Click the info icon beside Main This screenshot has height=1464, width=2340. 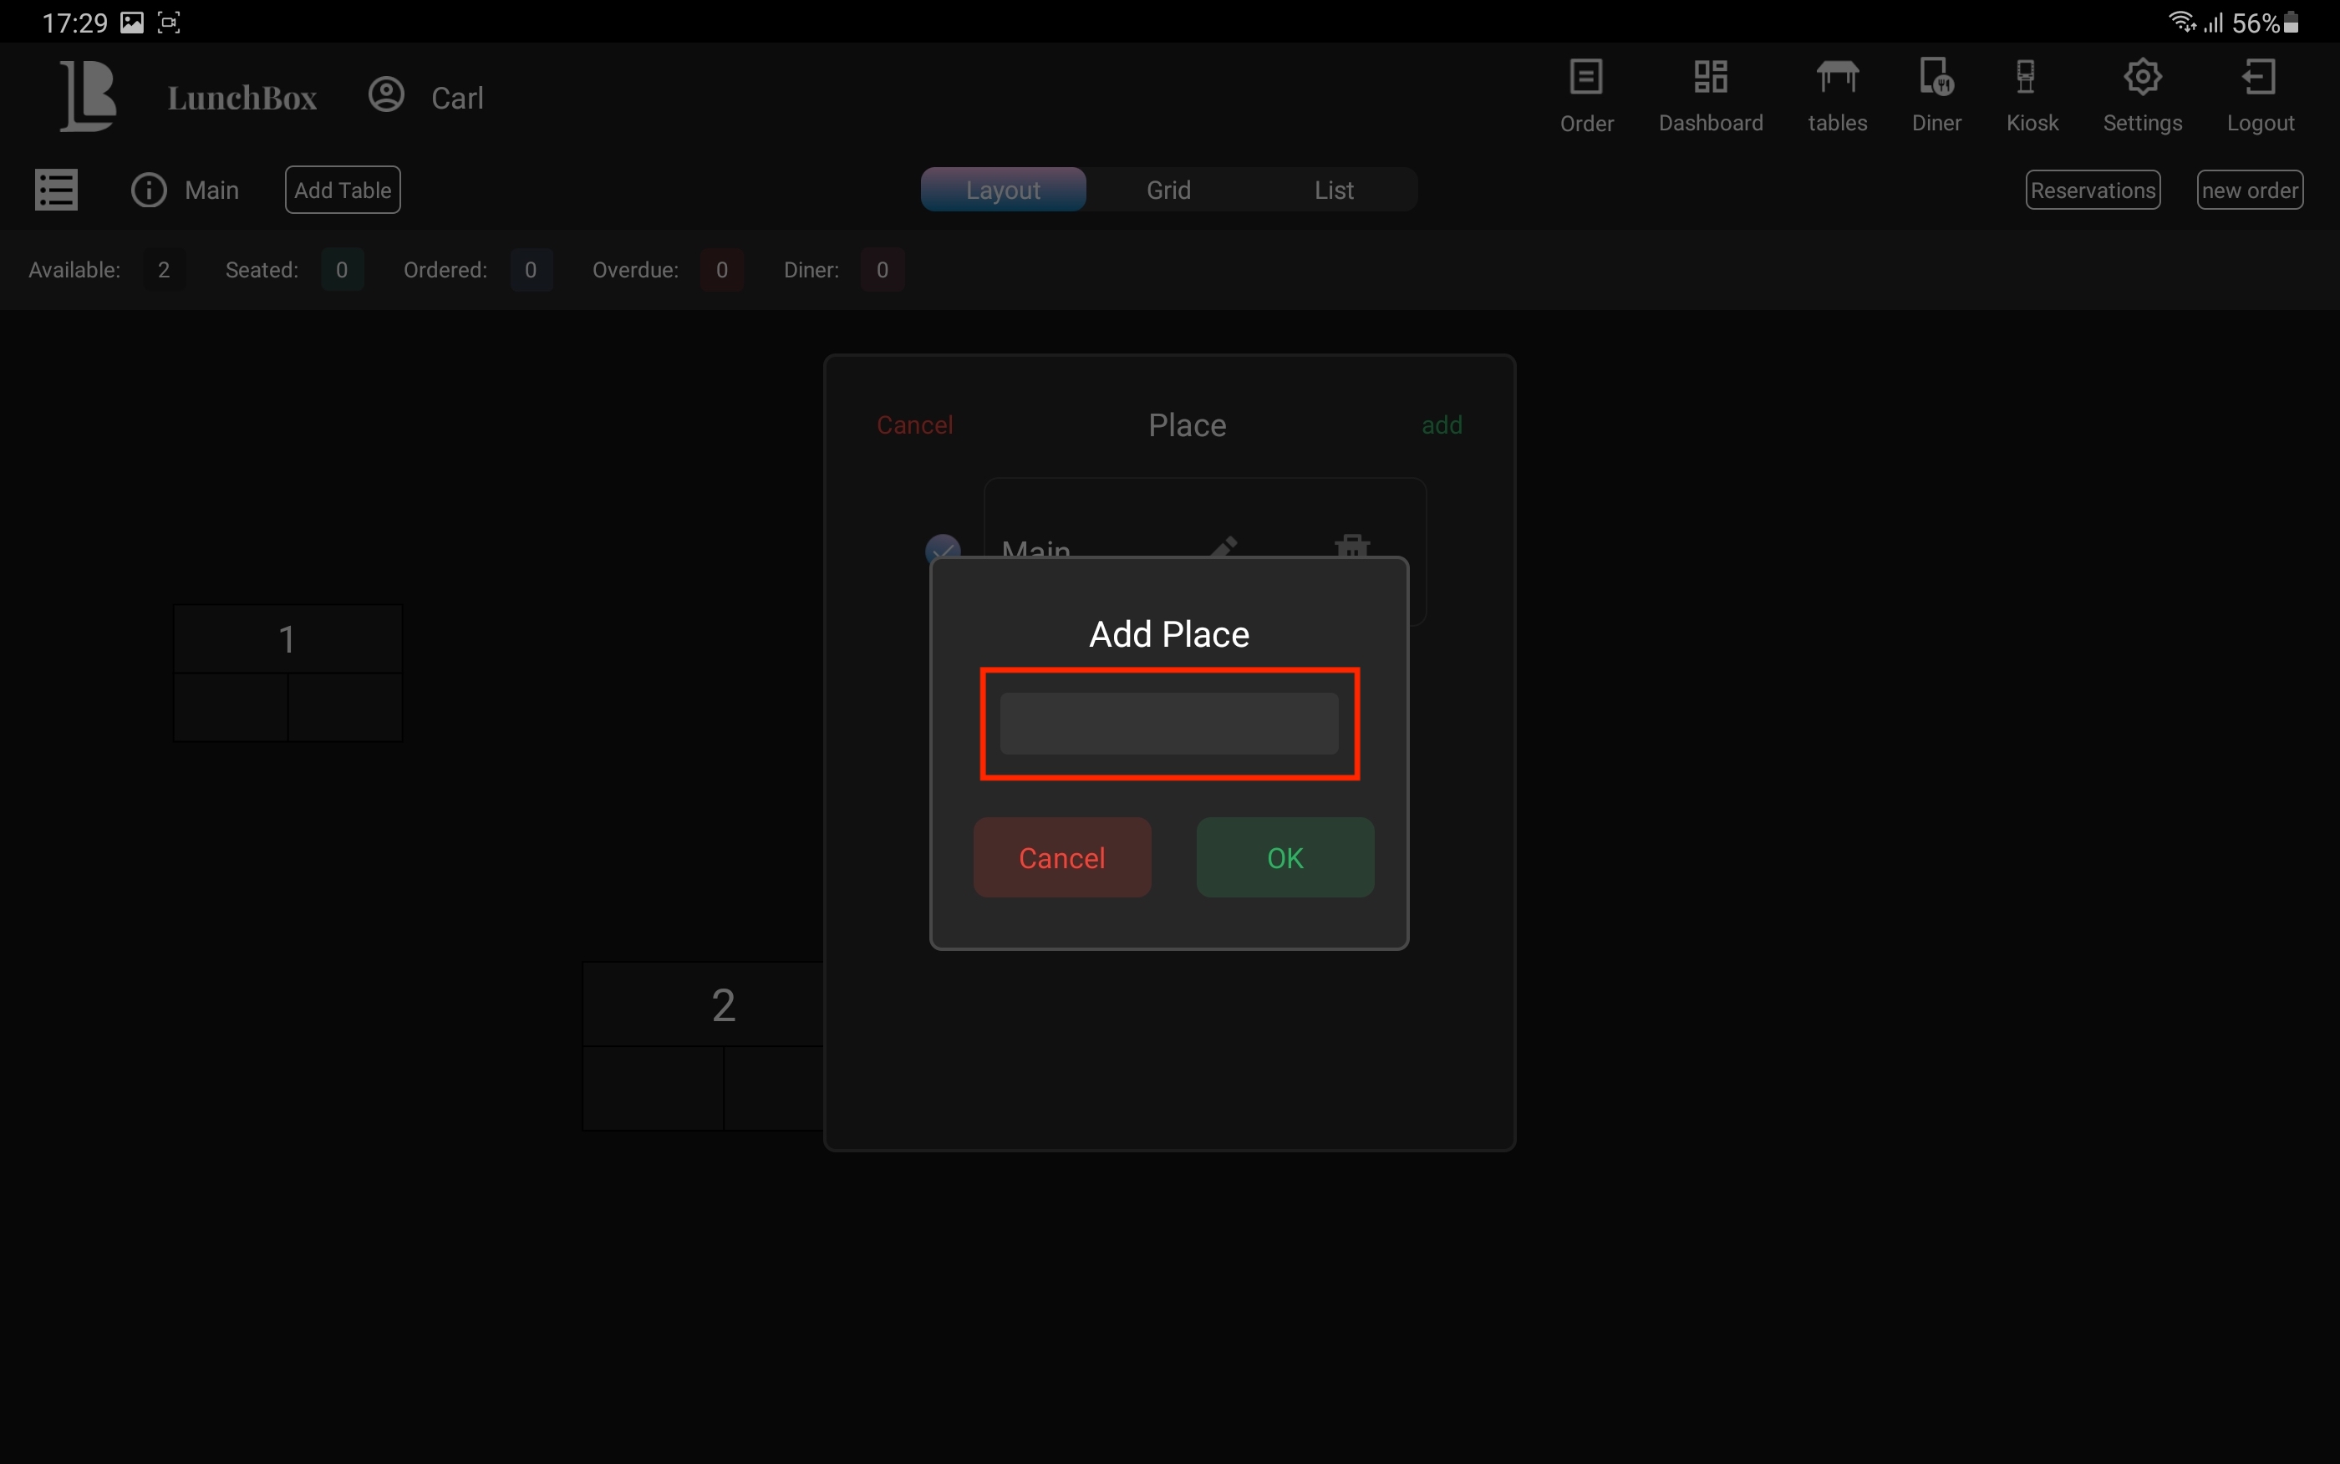coord(149,190)
